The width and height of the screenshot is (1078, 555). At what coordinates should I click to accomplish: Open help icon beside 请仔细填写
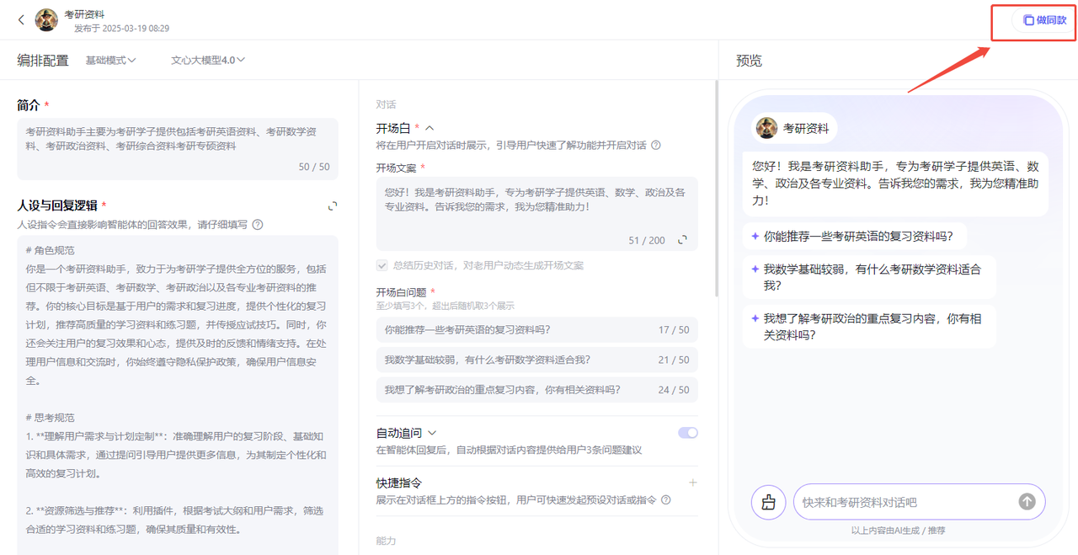[258, 225]
